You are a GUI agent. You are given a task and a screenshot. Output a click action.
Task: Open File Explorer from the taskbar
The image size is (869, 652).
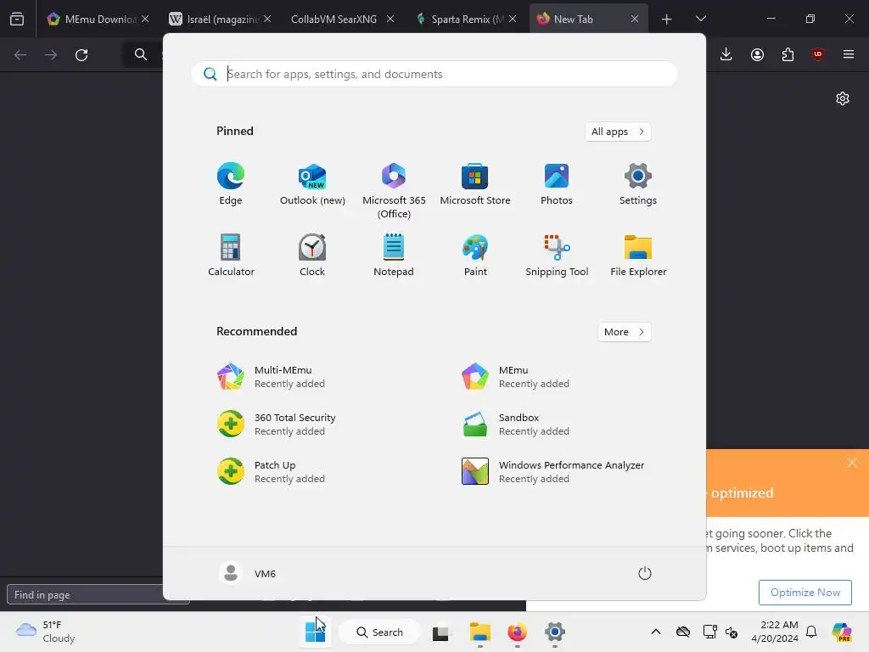point(480,632)
